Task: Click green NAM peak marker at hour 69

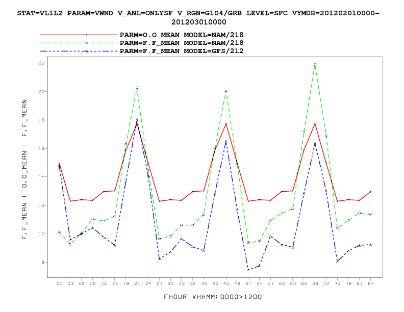Action: coord(315,65)
